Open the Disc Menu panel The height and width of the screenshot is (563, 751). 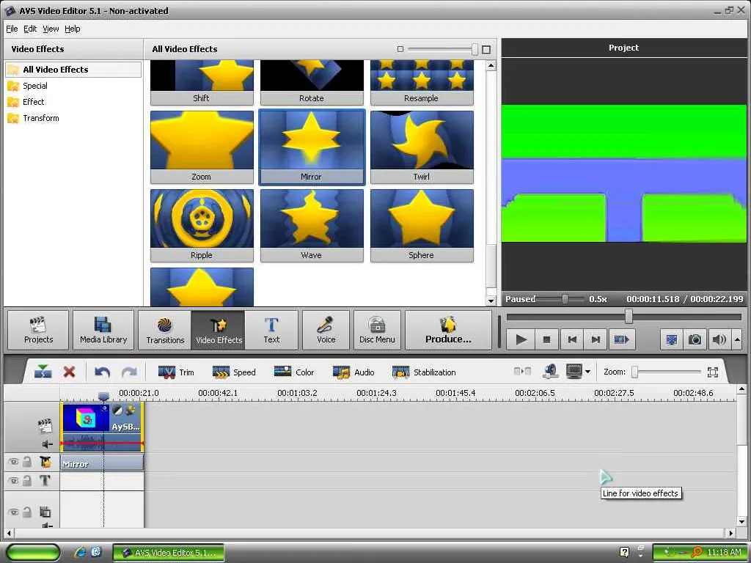tap(377, 330)
